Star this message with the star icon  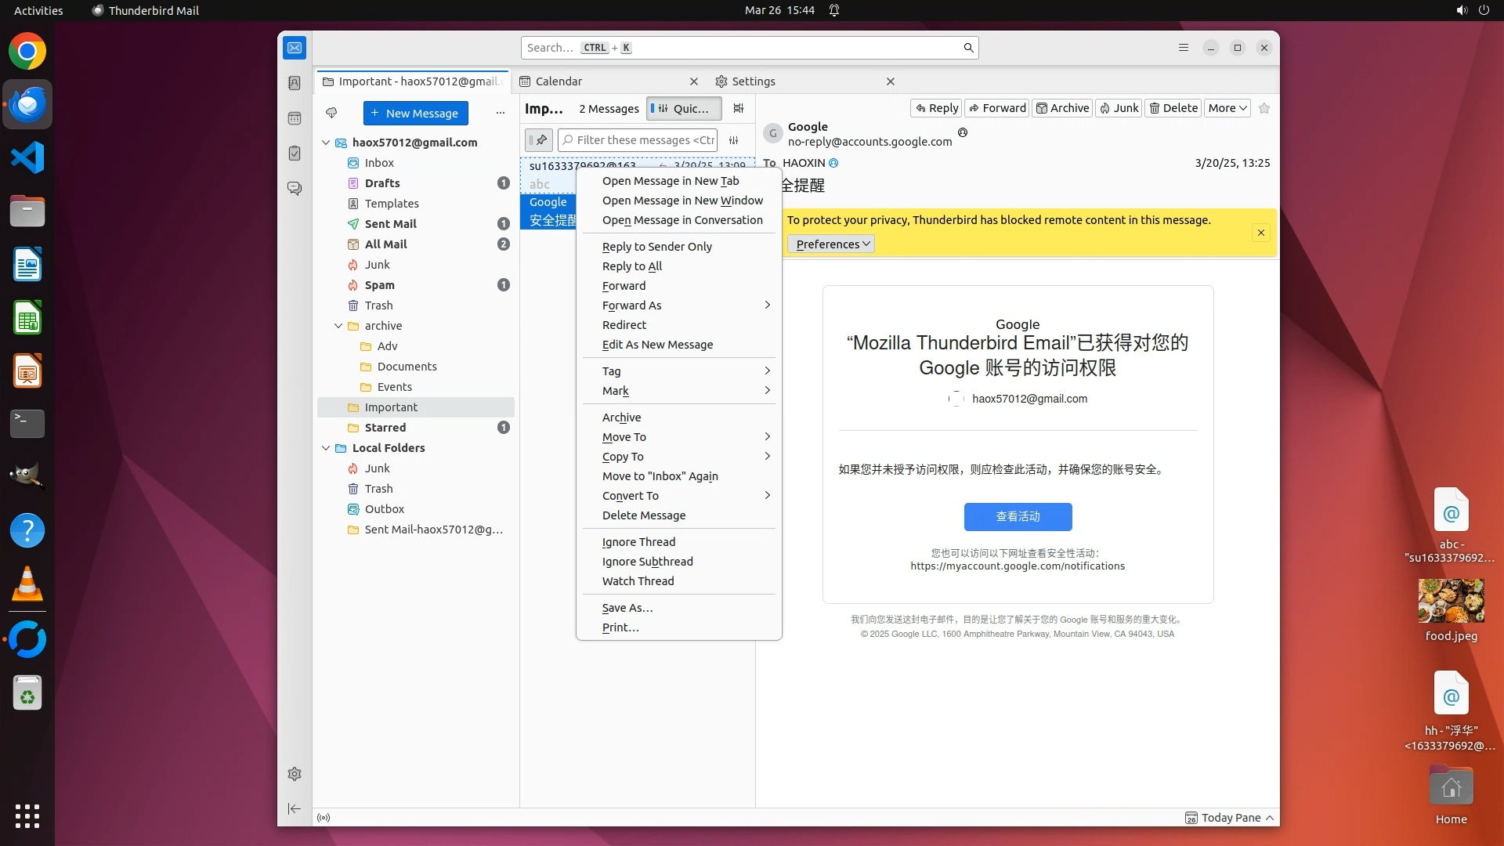pyautogui.click(x=1264, y=108)
